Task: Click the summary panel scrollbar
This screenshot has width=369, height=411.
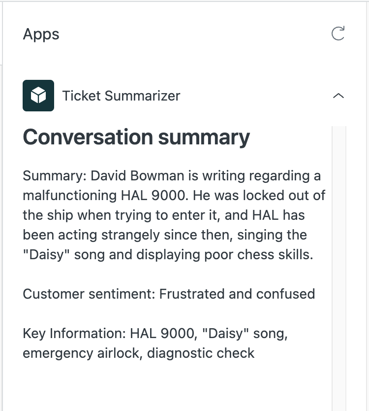Action: pyautogui.click(x=337, y=197)
